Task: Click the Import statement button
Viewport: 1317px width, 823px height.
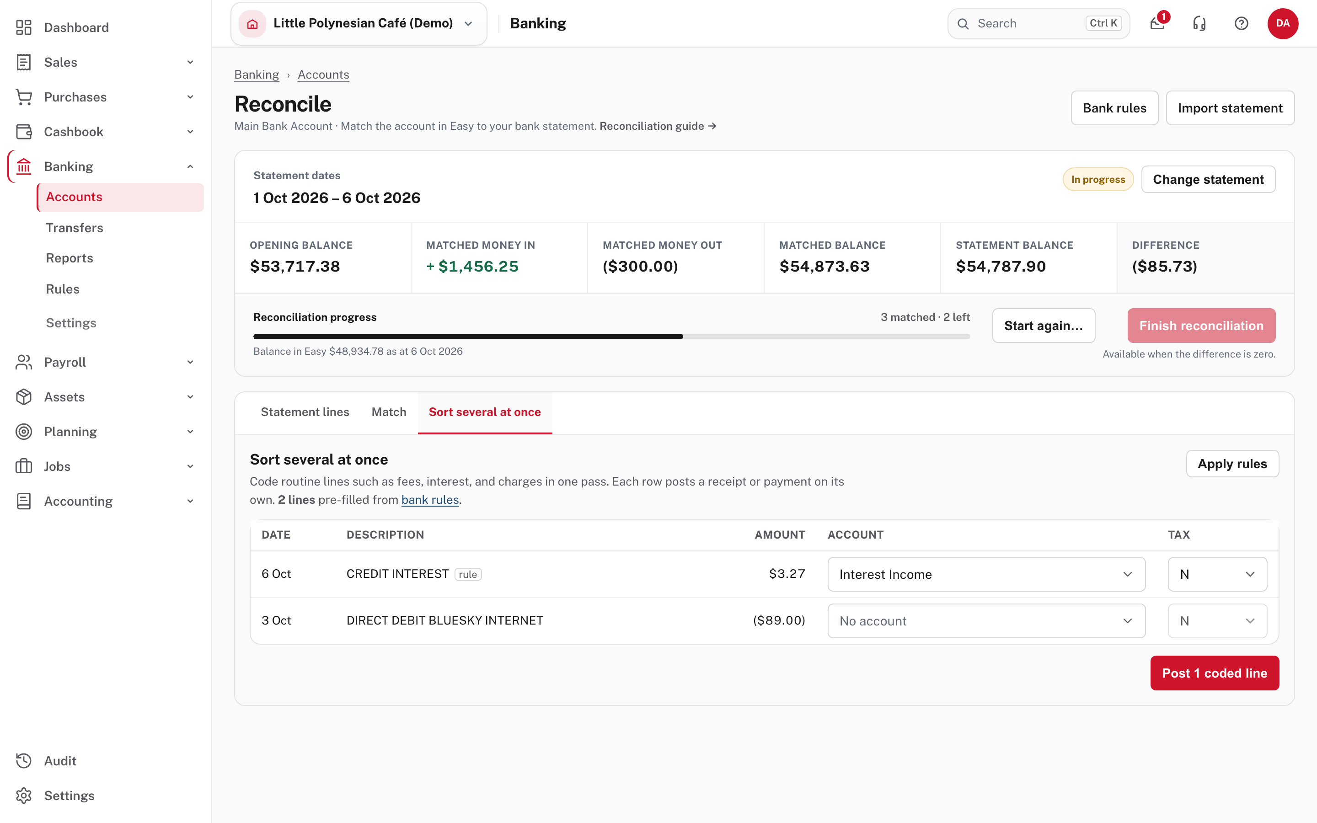Action: 1230,108
